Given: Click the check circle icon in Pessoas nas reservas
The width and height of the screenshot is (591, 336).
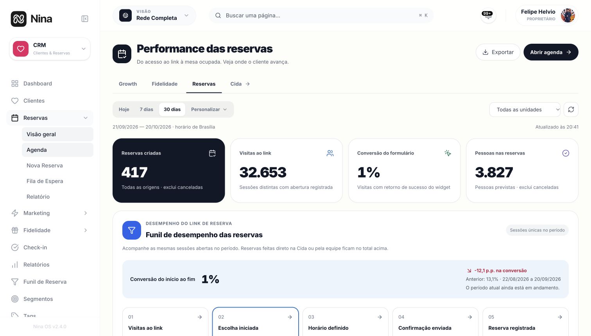Looking at the screenshot, I should coord(566,153).
